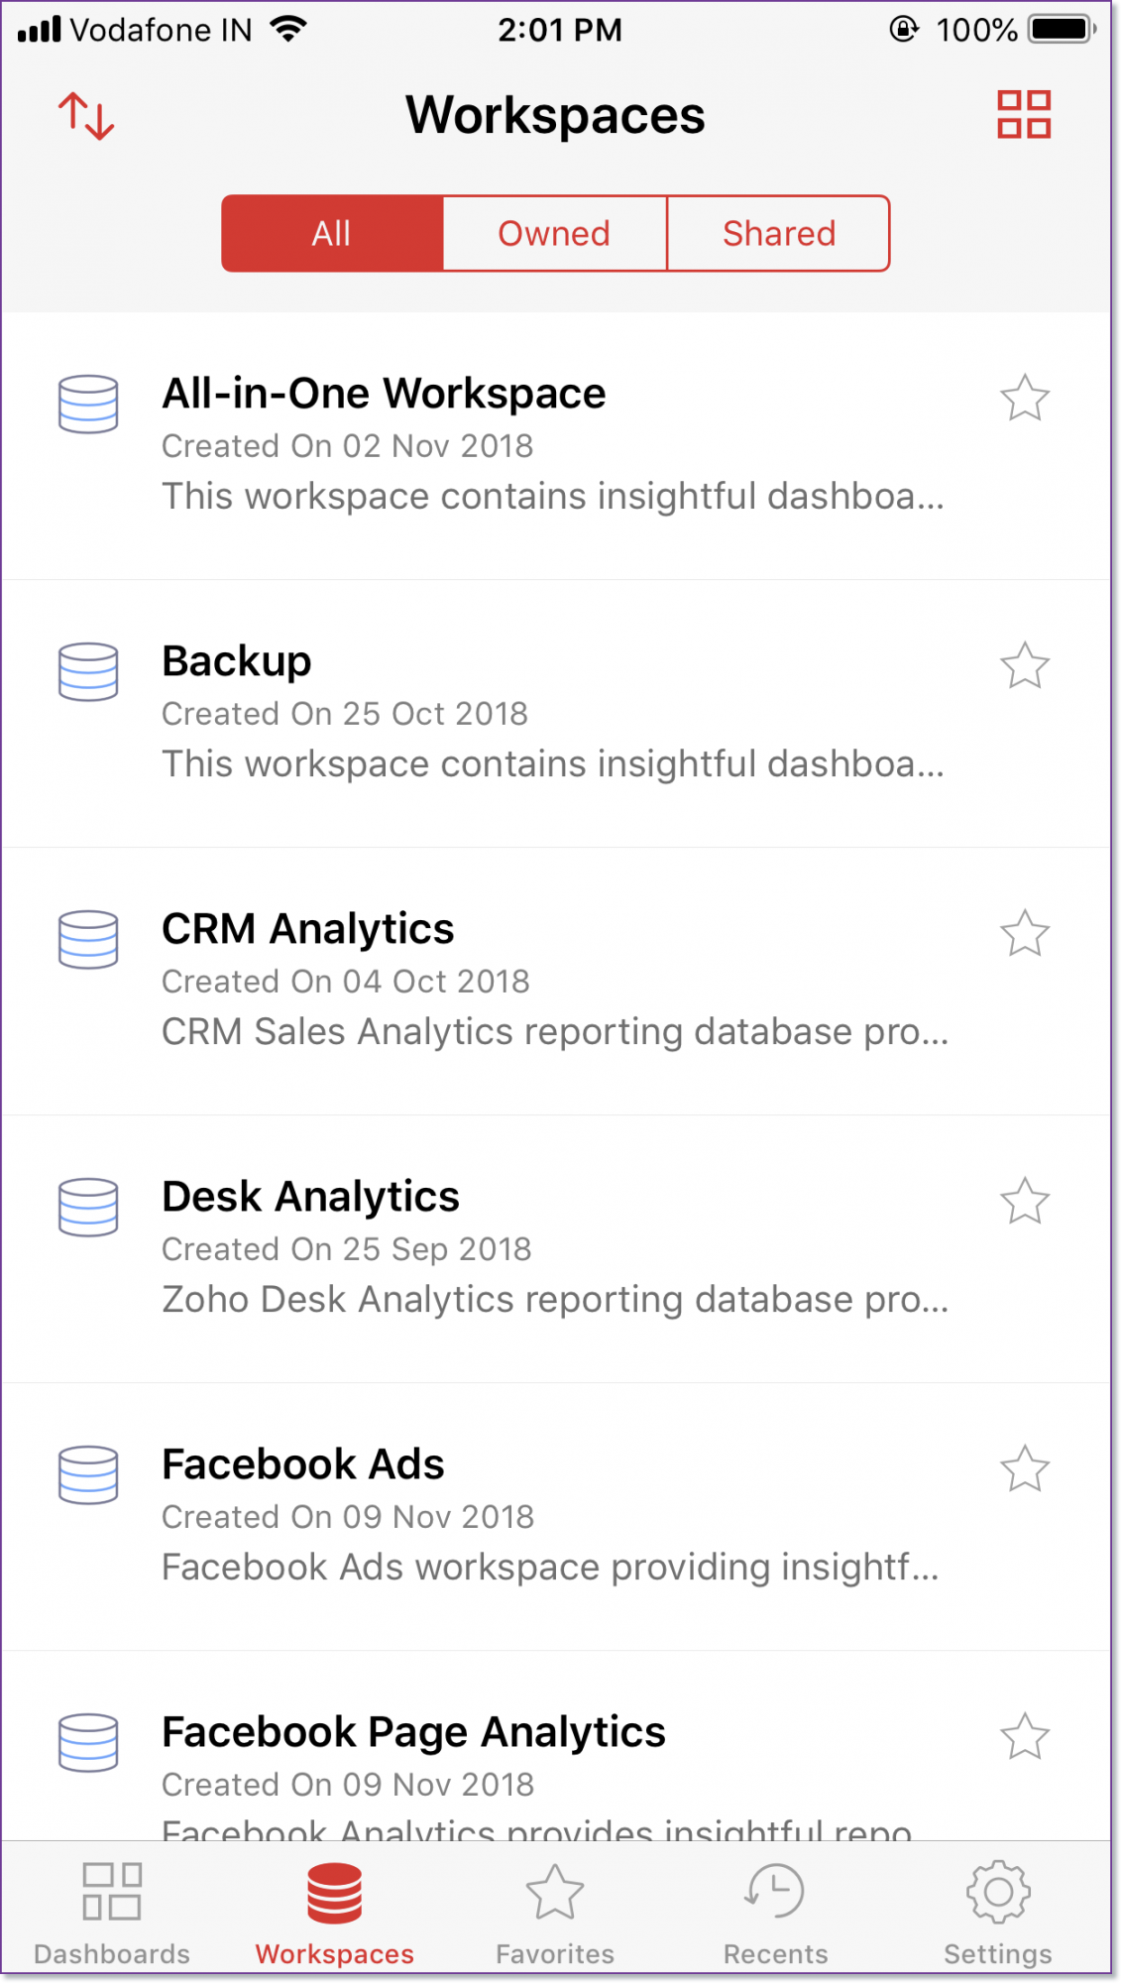Open Desk Analytics workspace entry
This screenshot has height=1983, width=1121.
(x=555, y=1249)
